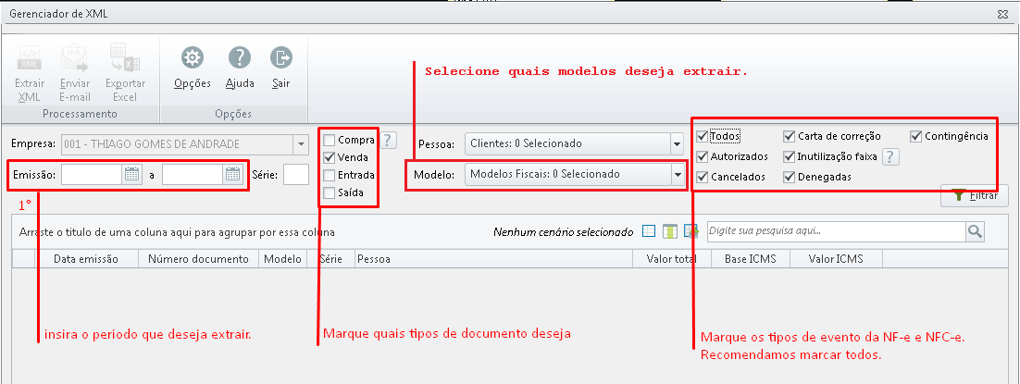This screenshot has height=384, width=1020.
Task: Expand the Modelo Fiscais dropdown
Action: [x=678, y=175]
